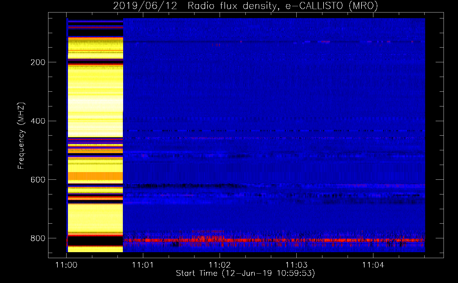The image size is (458, 283).
Task: Click the wide orange band near 600 MHz
Action: [95, 176]
